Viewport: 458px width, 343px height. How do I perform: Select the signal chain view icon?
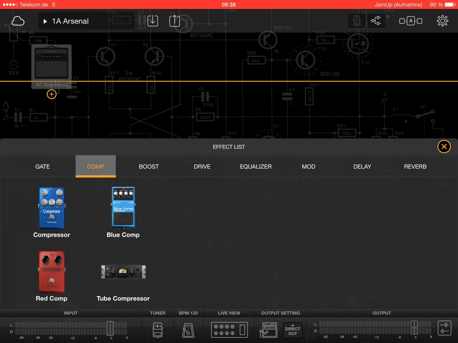pyautogui.click(x=376, y=21)
